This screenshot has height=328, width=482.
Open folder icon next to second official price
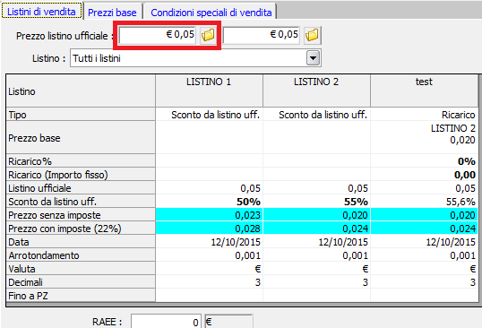coord(312,35)
